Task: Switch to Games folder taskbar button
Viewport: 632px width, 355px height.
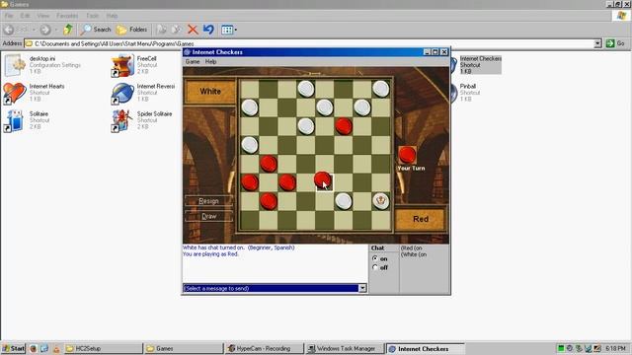Action: 184,348
